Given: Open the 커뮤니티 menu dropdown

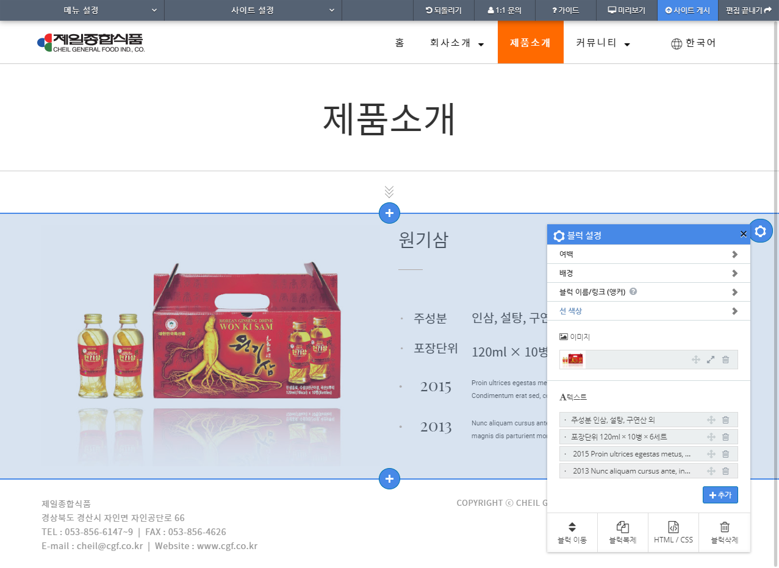Looking at the screenshot, I should coord(603,43).
